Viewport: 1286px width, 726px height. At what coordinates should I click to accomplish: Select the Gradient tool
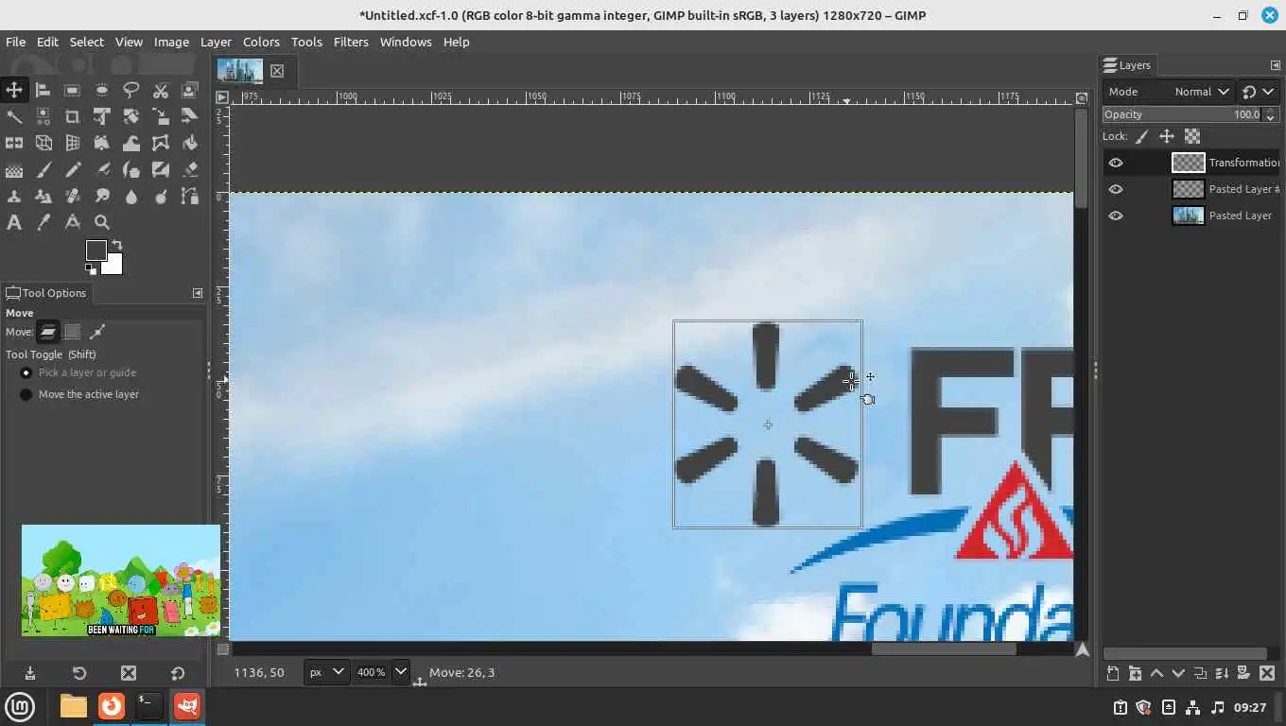point(13,170)
